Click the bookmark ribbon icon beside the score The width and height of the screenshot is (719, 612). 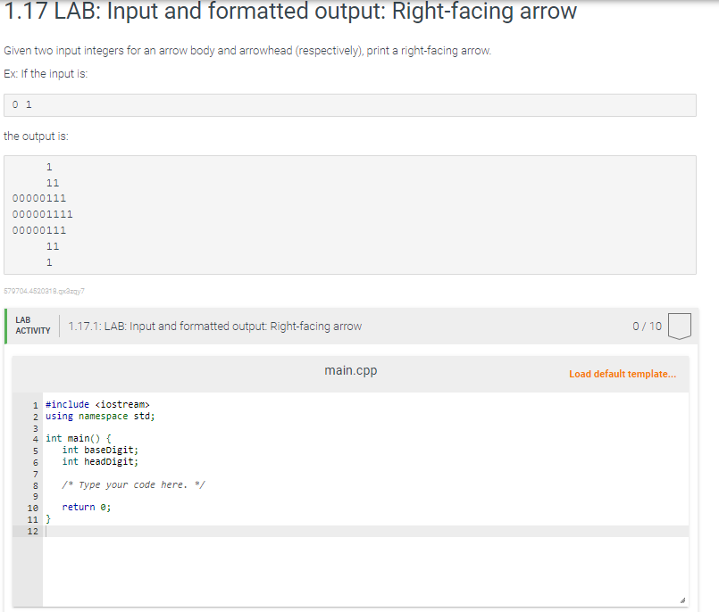(679, 326)
